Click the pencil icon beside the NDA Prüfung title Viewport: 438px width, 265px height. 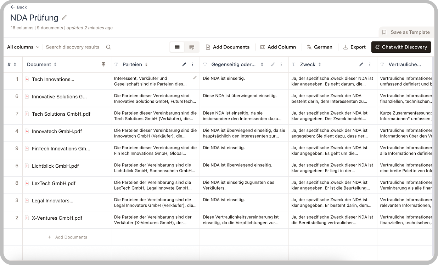tap(64, 17)
